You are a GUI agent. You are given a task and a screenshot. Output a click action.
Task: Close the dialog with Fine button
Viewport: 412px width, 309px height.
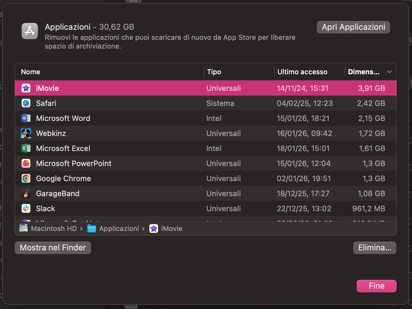(376, 286)
